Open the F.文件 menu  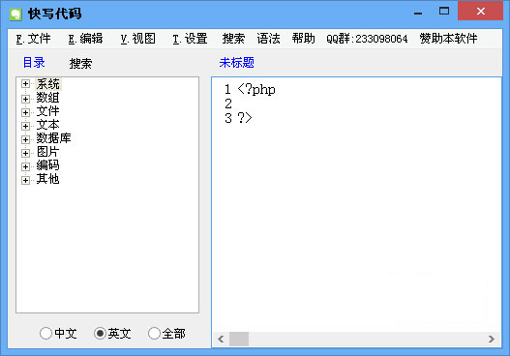pyautogui.click(x=34, y=39)
